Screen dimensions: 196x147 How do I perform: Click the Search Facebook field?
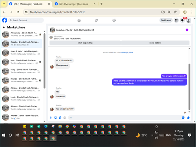click(x=26, y=20)
